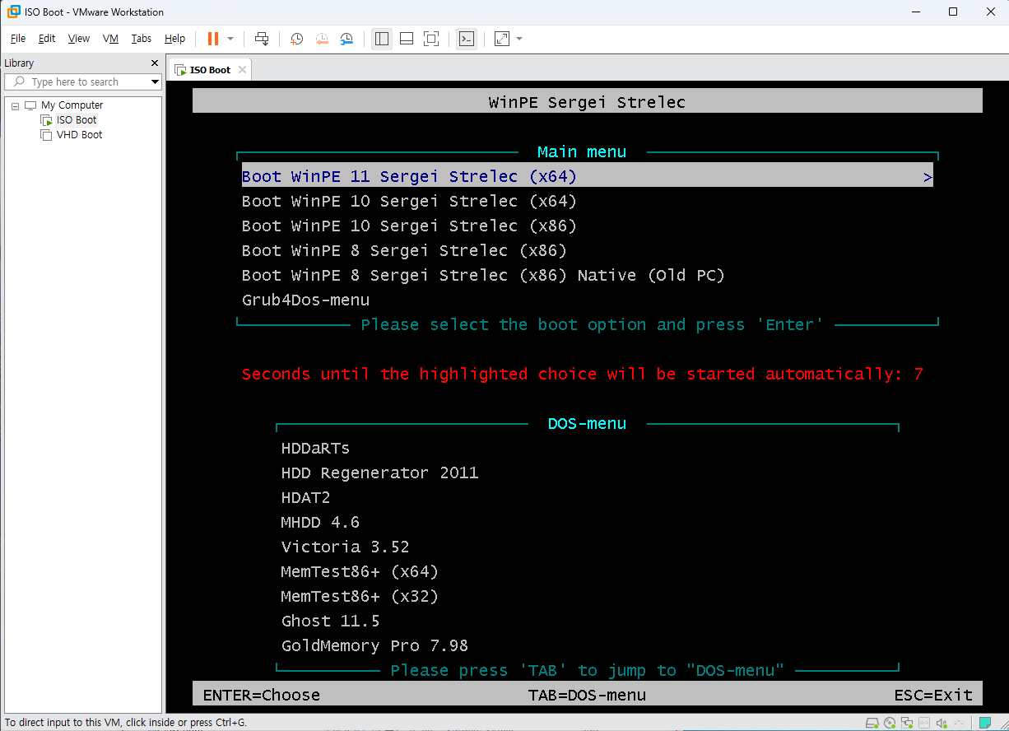The height and width of the screenshot is (731, 1009).
Task: Open the File menu
Action: (x=18, y=39)
